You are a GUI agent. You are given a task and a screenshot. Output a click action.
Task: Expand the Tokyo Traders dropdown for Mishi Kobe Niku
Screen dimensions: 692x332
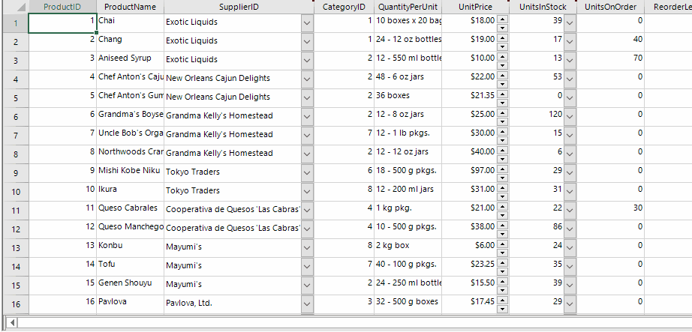click(x=306, y=173)
